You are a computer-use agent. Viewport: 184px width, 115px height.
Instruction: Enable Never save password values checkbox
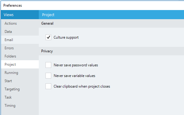48,65
